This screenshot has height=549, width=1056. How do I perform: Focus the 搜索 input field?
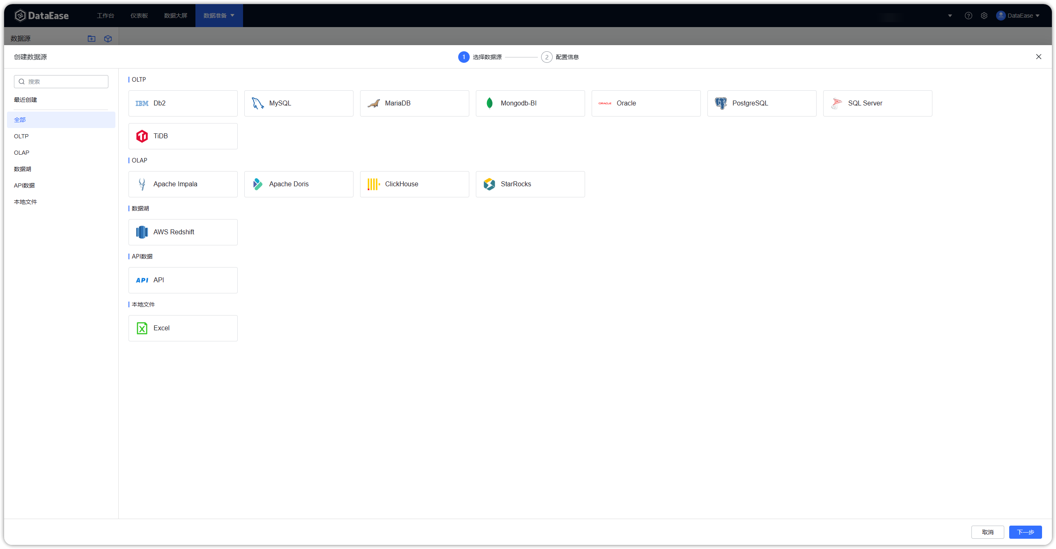click(61, 82)
